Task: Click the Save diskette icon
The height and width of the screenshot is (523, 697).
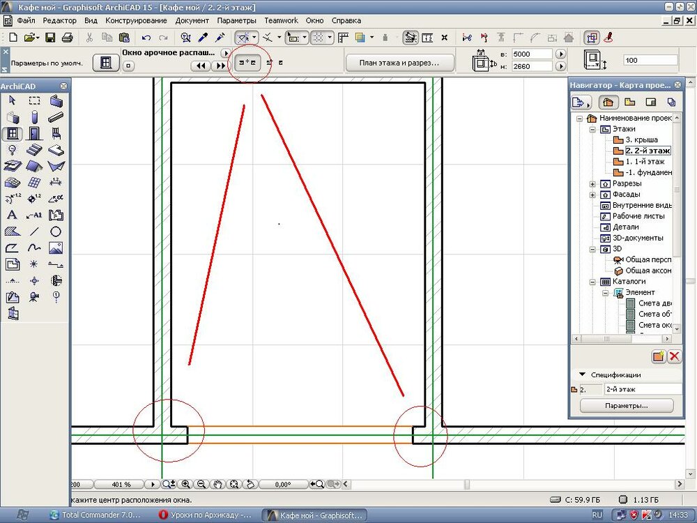Action: [x=49, y=37]
